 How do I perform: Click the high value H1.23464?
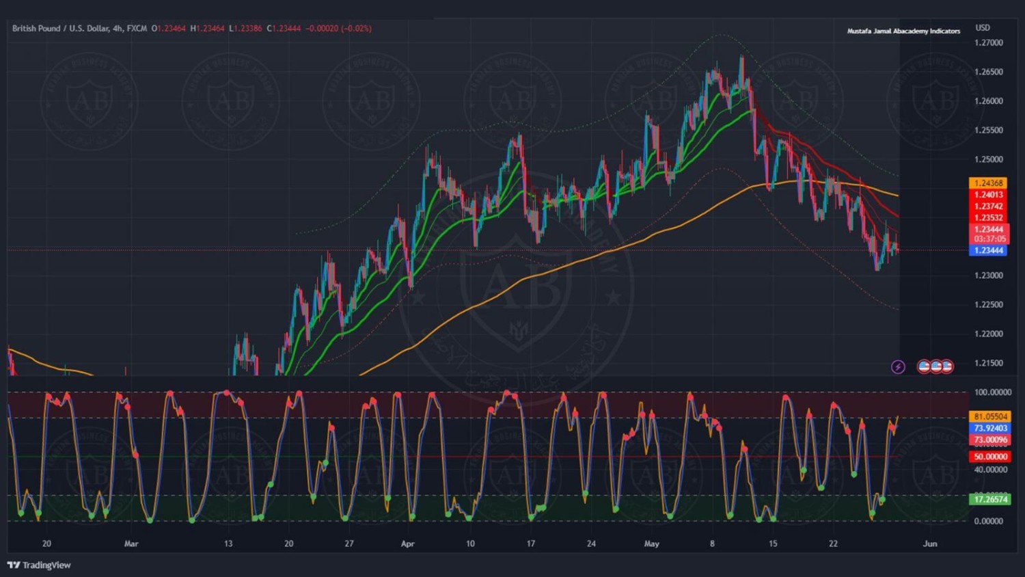pos(207,29)
